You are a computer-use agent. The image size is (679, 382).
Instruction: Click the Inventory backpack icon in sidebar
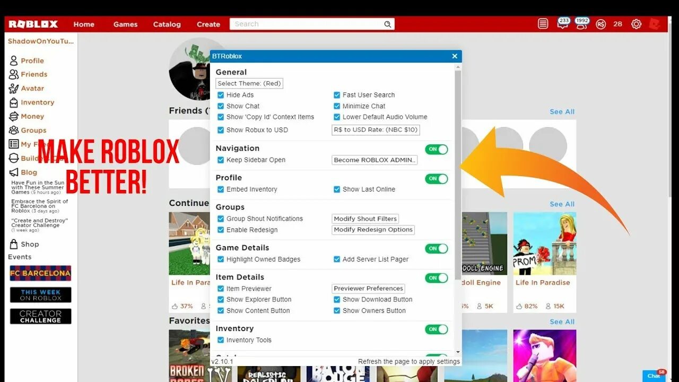(14, 102)
